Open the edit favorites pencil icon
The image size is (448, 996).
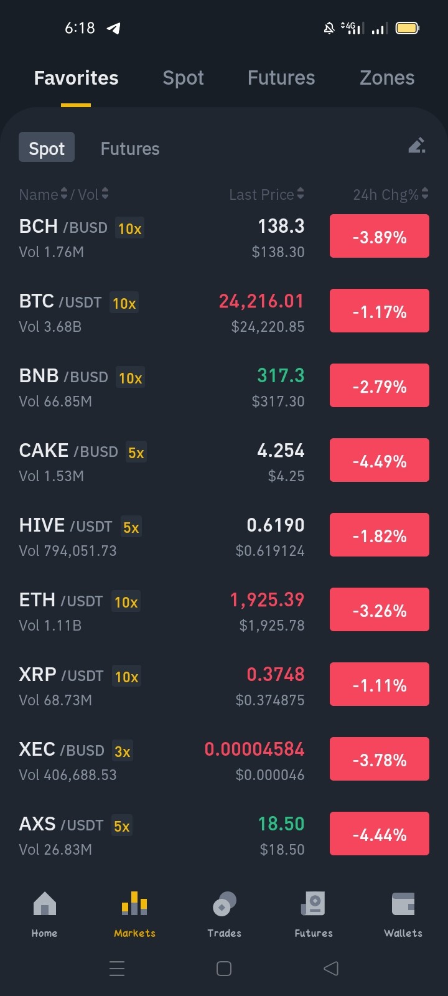click(417, 146)
